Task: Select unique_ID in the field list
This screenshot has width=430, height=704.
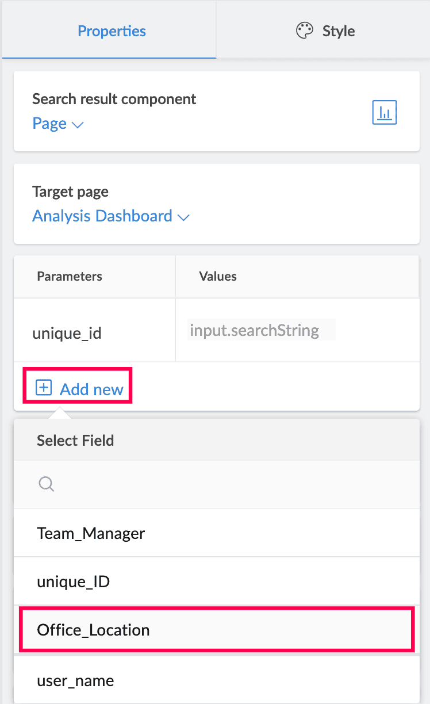Action: (x=73, y=581)
